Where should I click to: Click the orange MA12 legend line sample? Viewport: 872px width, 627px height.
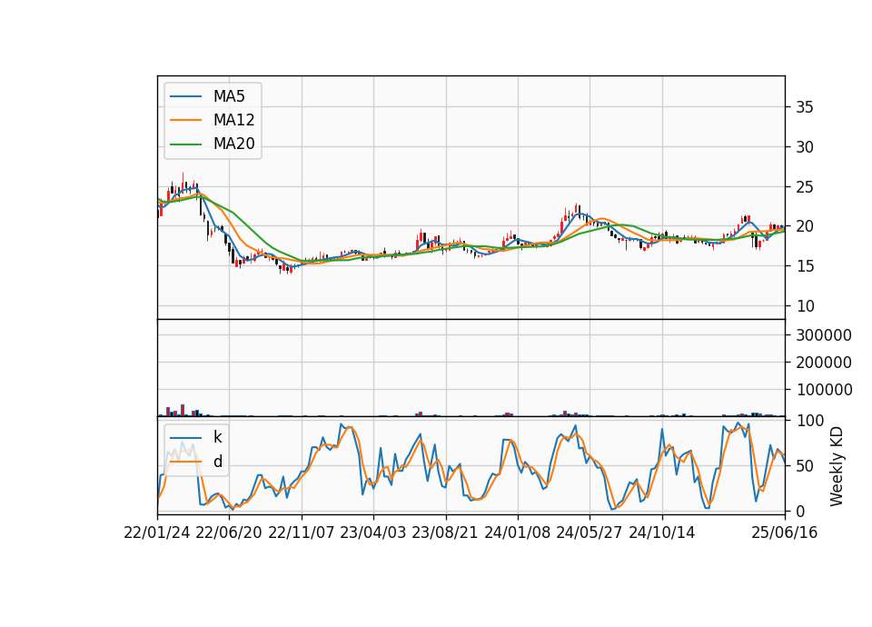185,120
